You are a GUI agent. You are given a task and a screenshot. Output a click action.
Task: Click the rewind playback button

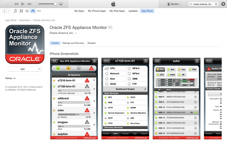click(x=16, y=4)
